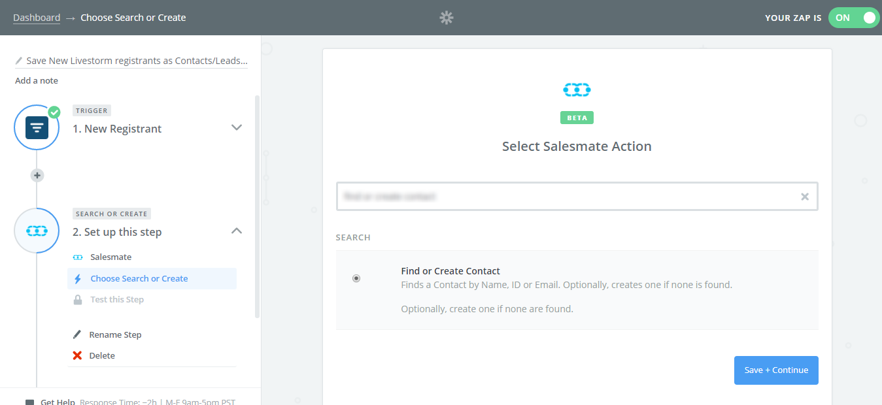Clear the action search with the X

tap(805, 197)
